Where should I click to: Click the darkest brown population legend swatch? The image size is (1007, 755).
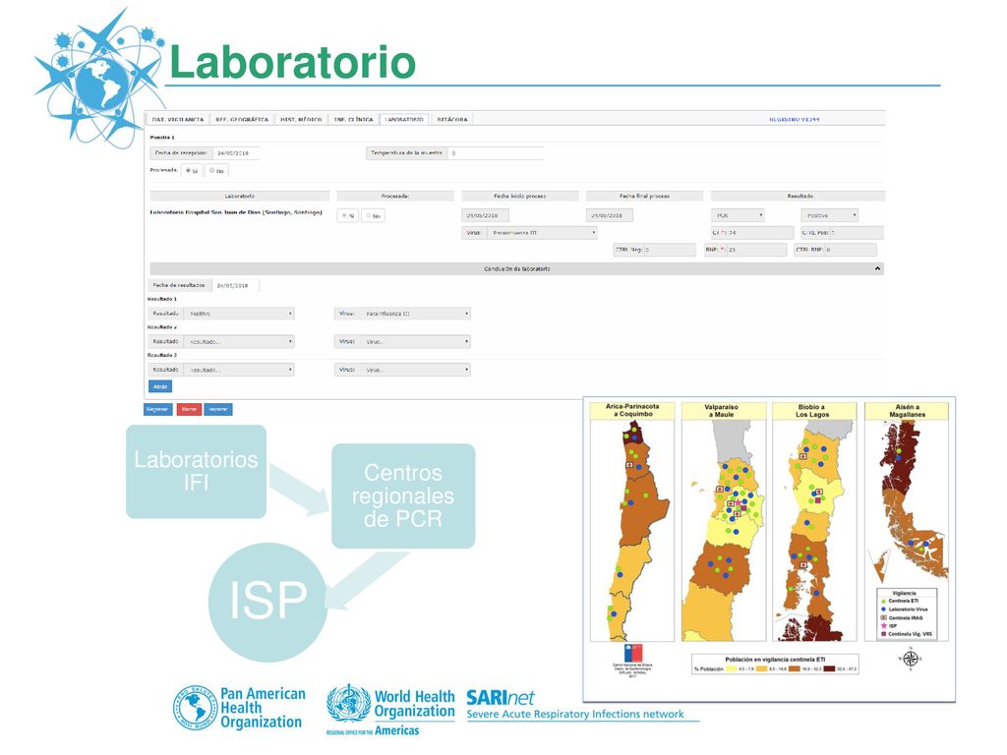[x=829, y=668]
